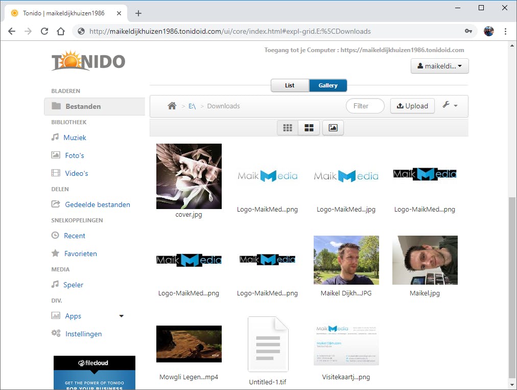This screenshot has width=517, height=390.
Task: Open the Logo-MaikMed...jpg thumbnail
Action: tap(346, 176)
